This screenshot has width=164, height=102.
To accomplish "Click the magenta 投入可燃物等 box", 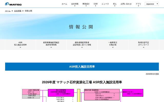I will point(61,93).
